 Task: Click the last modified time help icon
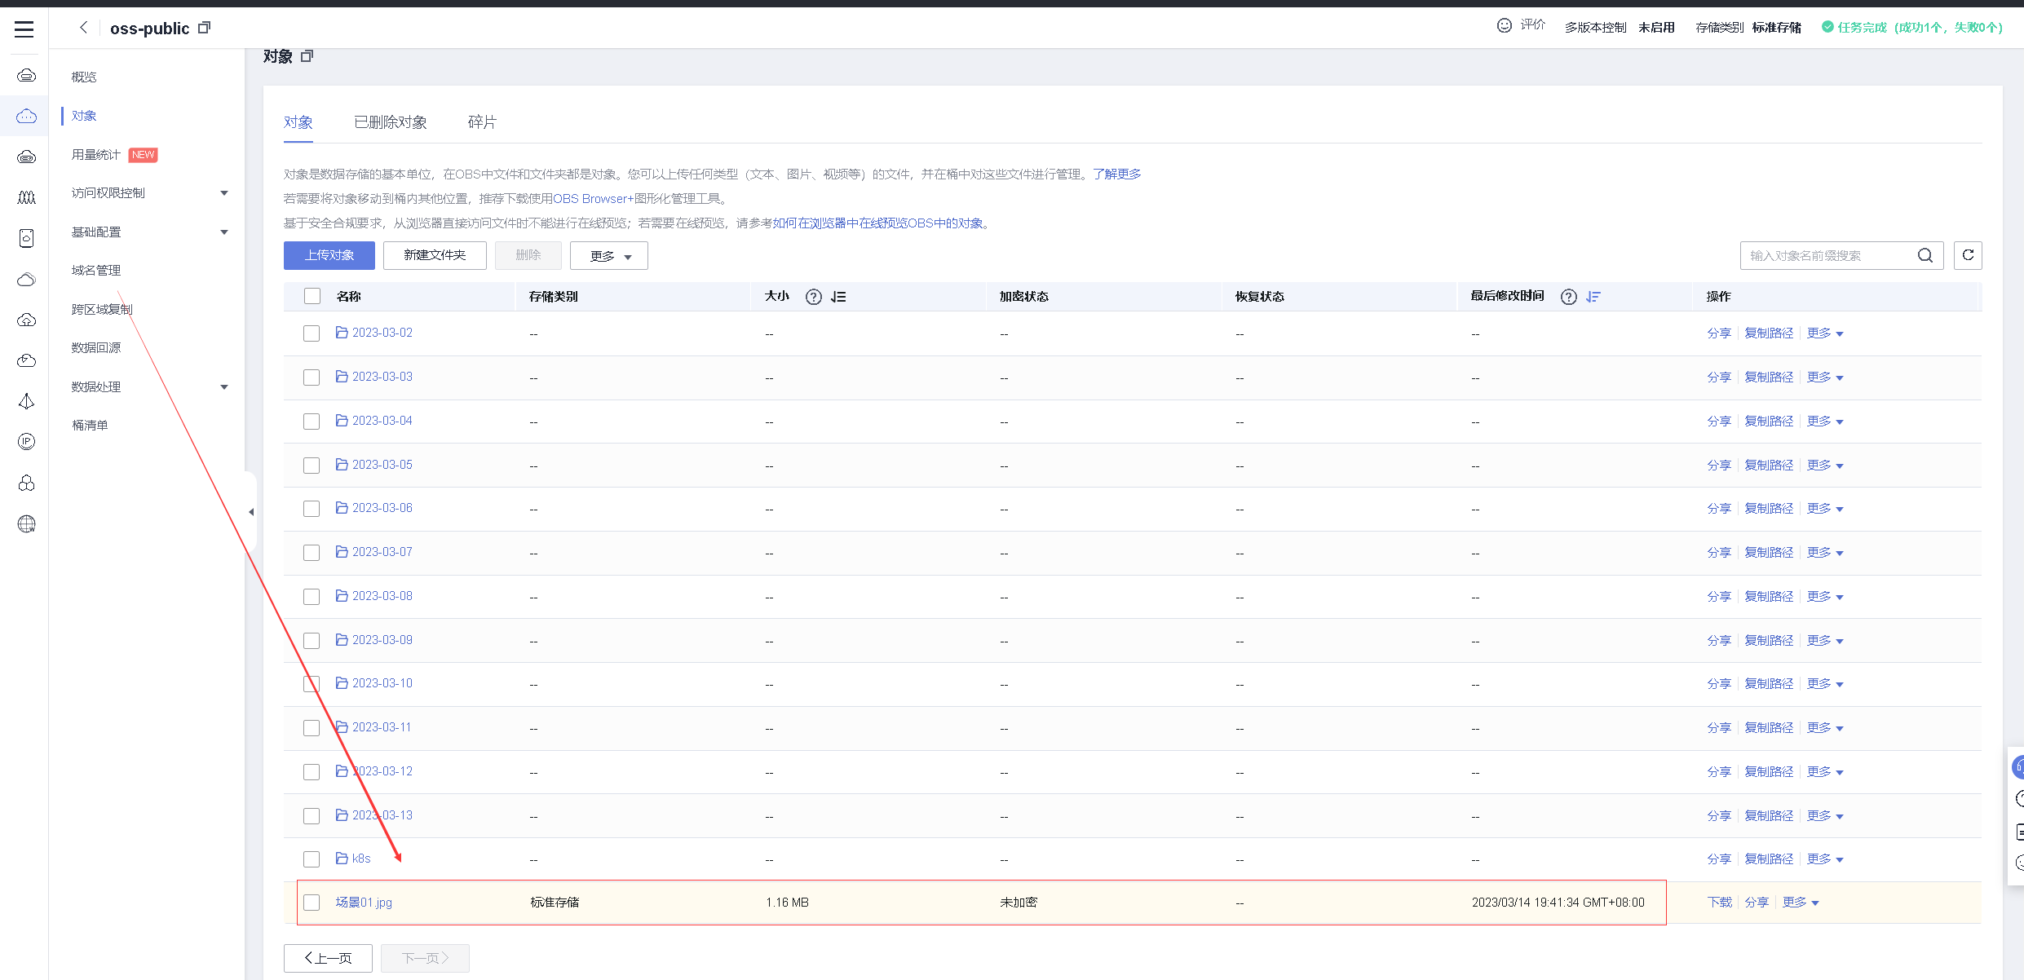pyautogui.click(x=1569, y=297)
